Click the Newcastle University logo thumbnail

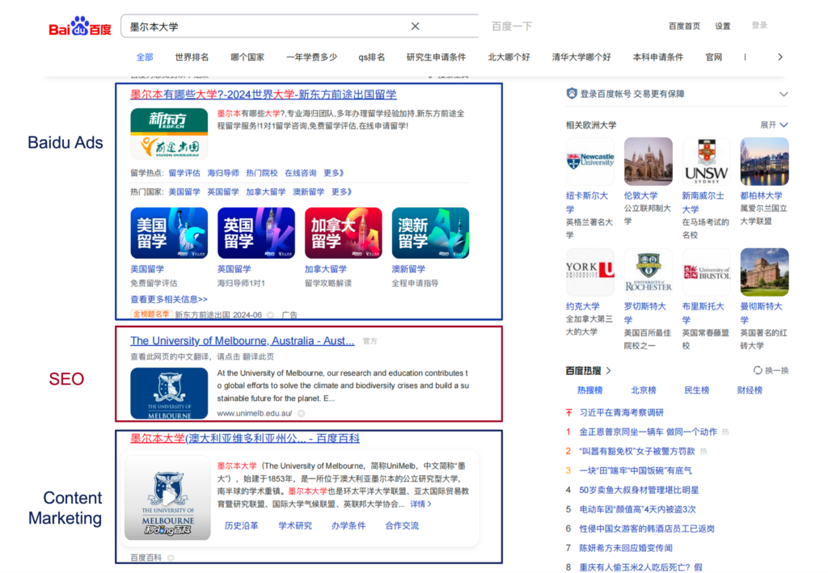pyautogui.click(x=589, y=162)
